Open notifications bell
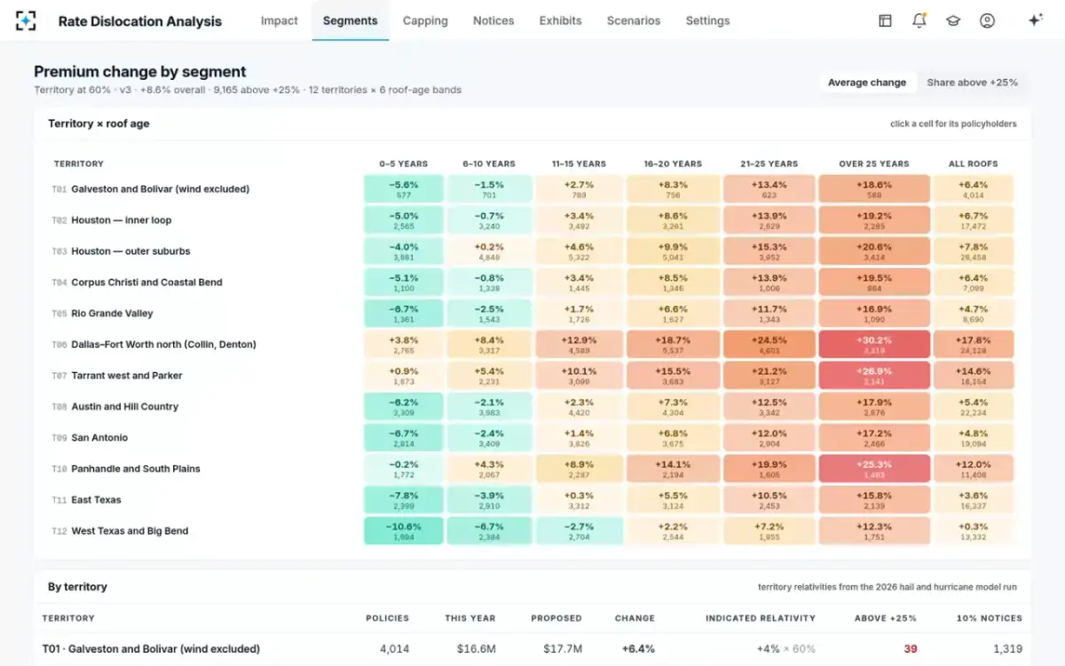Viewport: 1065px width, 666px height. click(919, 20)
